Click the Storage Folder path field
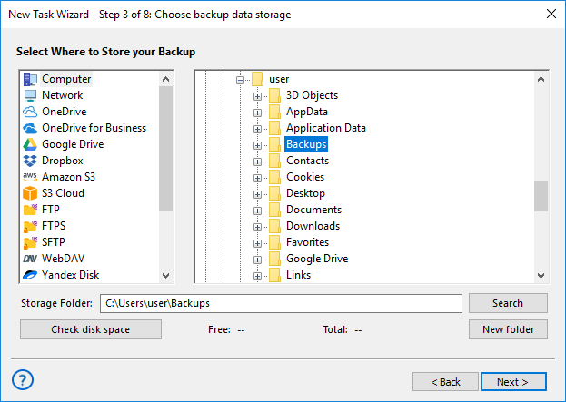Viewport: 566px width, 402px height. 281,303
